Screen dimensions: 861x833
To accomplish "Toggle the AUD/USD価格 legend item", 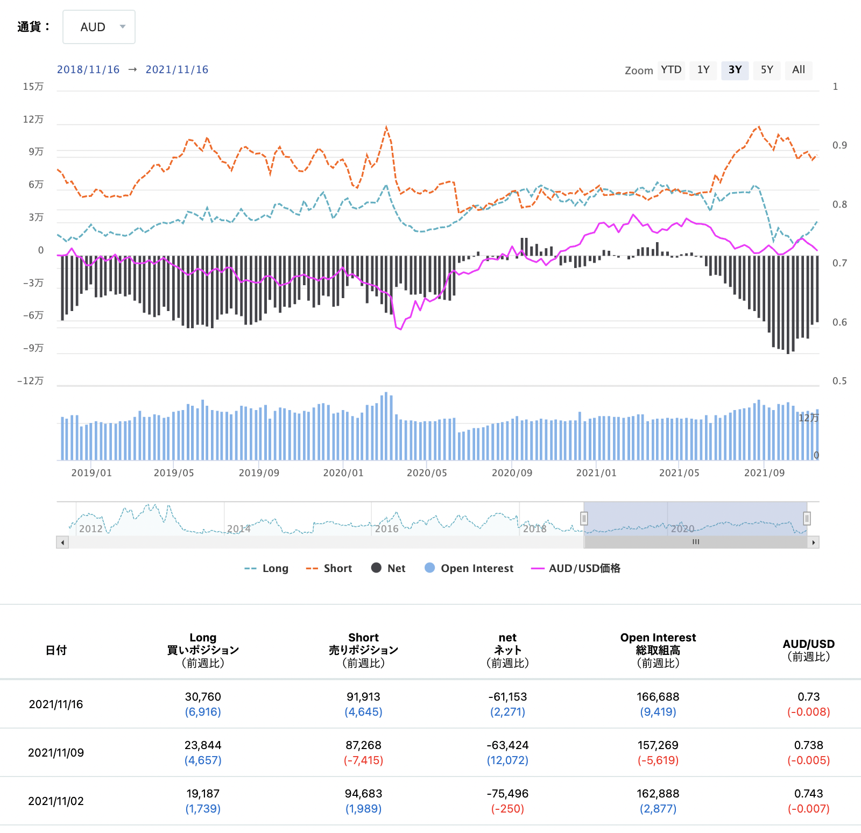I will (x=576, y=568).
